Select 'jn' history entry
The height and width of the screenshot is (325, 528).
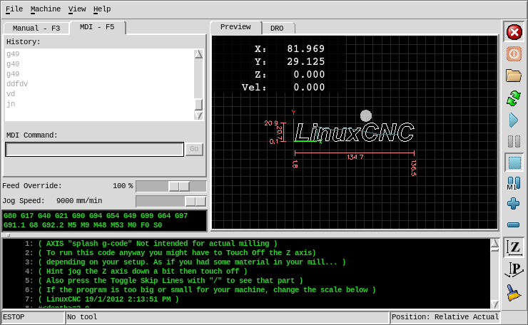click(x=11, y=103)
